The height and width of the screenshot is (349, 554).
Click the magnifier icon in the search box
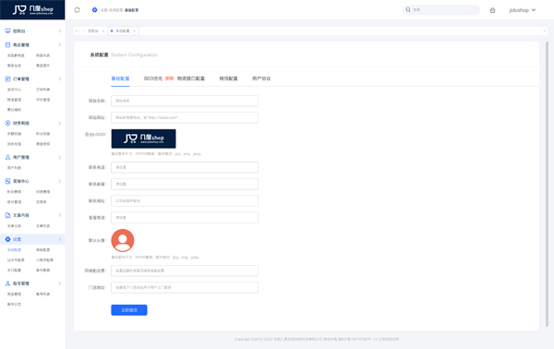coord(408,9)
